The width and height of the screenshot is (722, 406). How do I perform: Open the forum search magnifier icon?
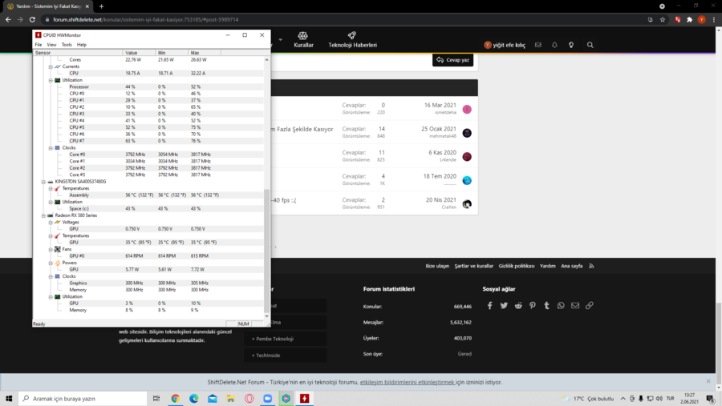click(590, 45)
